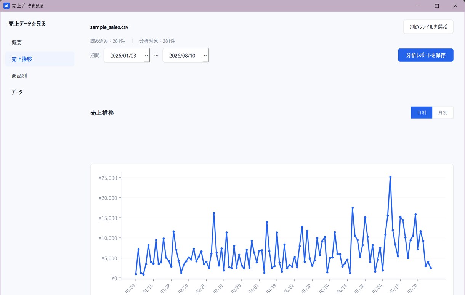This screenshot has height=295, width=465.
Task: Click the 04/19 x-axis date label
Action: click(271, 289)
